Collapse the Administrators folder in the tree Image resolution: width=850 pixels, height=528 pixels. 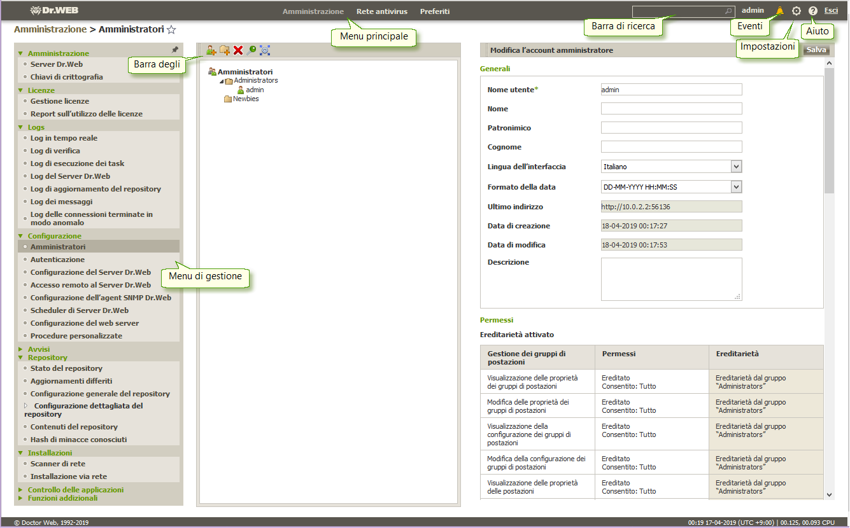tap(222, 81)
